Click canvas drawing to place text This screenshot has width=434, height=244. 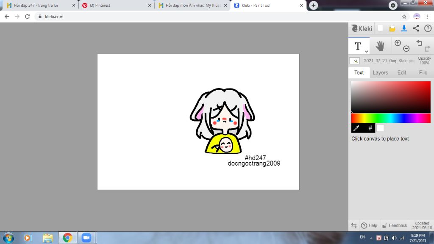(198, 122)
